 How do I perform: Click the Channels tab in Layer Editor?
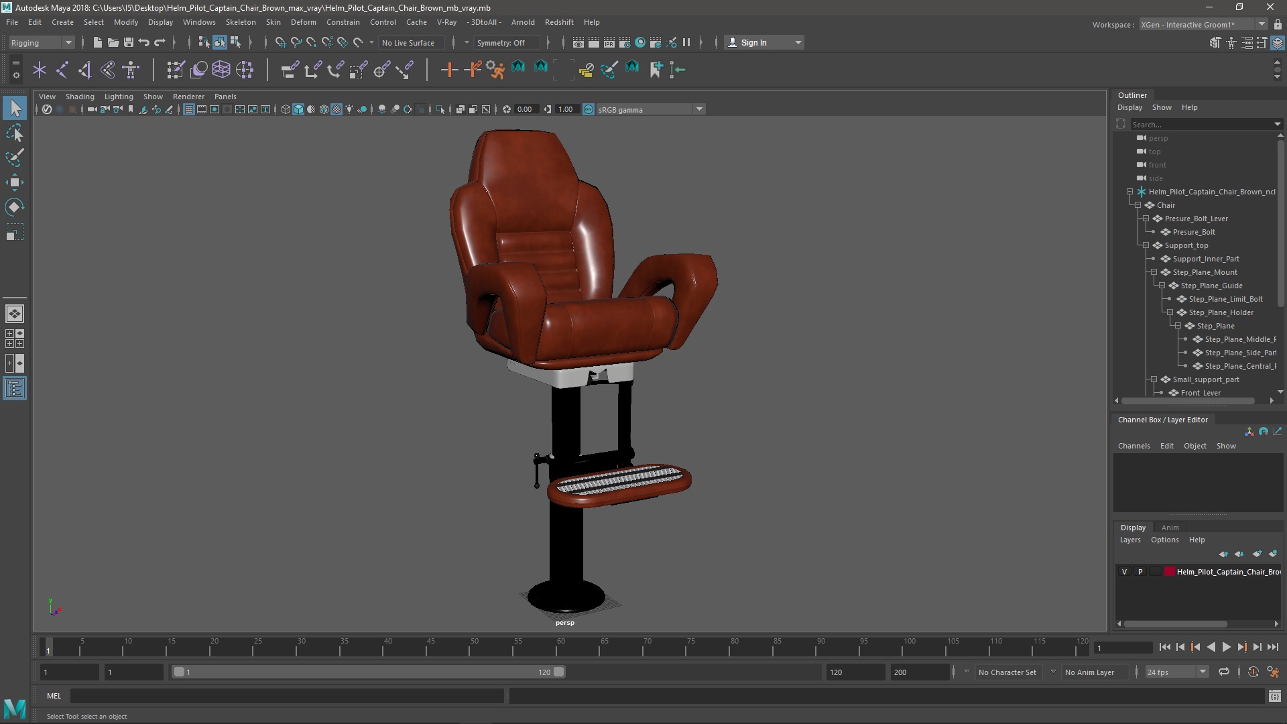pyautogui.click(x=1134, y=444)
